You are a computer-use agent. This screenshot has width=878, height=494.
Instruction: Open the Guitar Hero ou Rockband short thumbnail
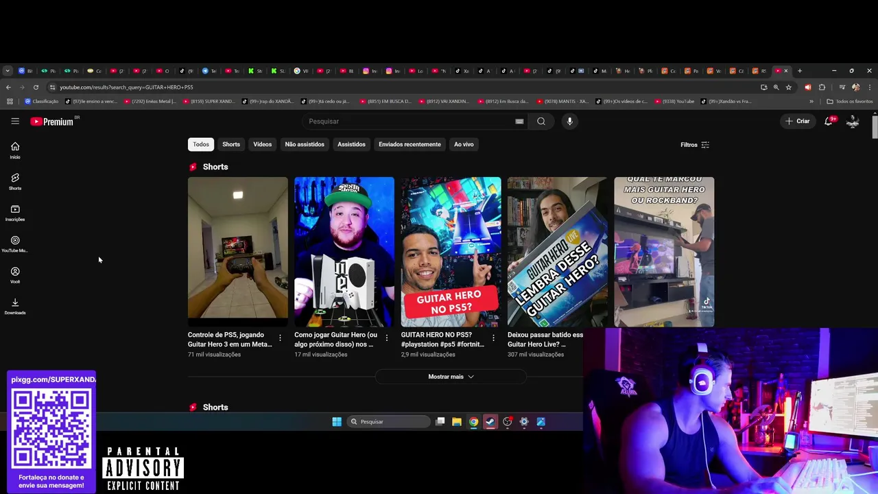(x=664, y=252)
